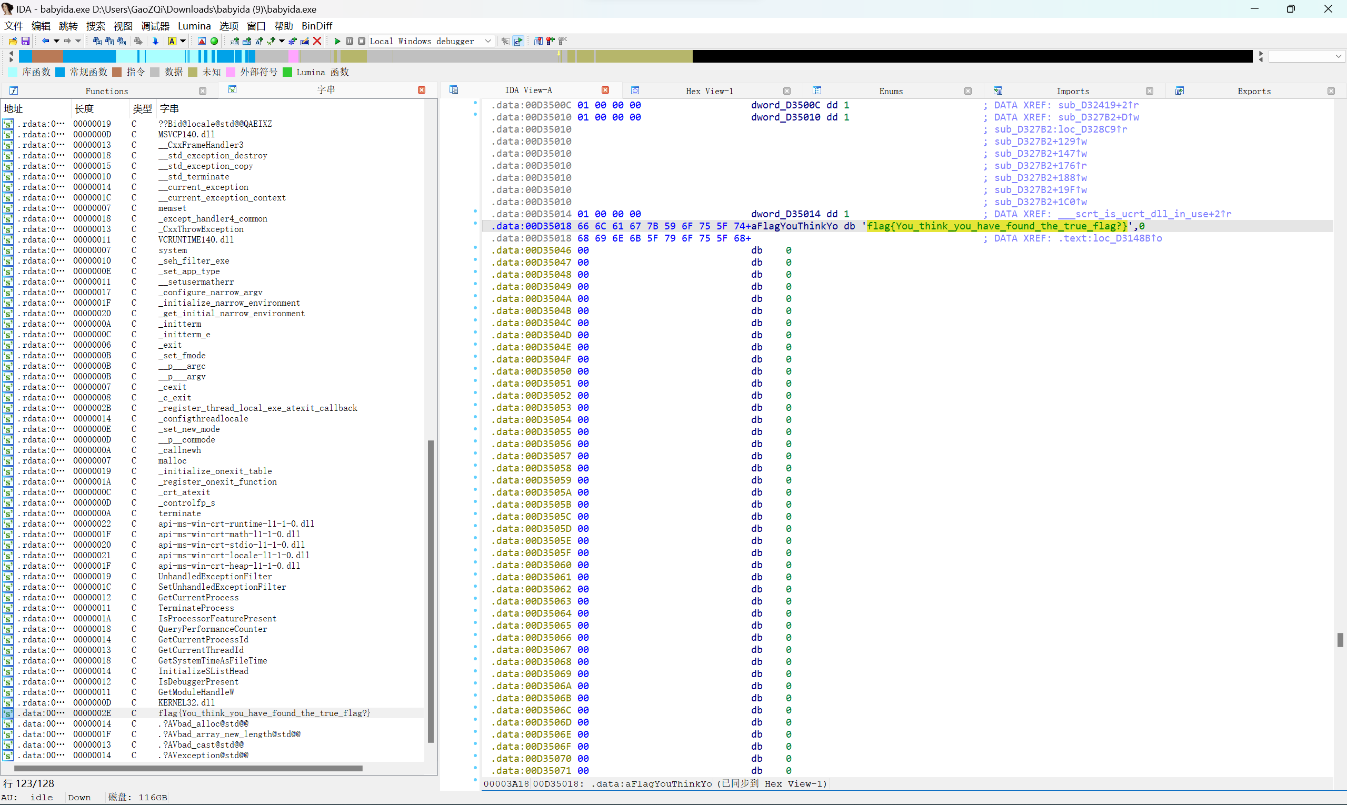
Task: Click the gray step-tracing icon
Action: coord(505,41)
